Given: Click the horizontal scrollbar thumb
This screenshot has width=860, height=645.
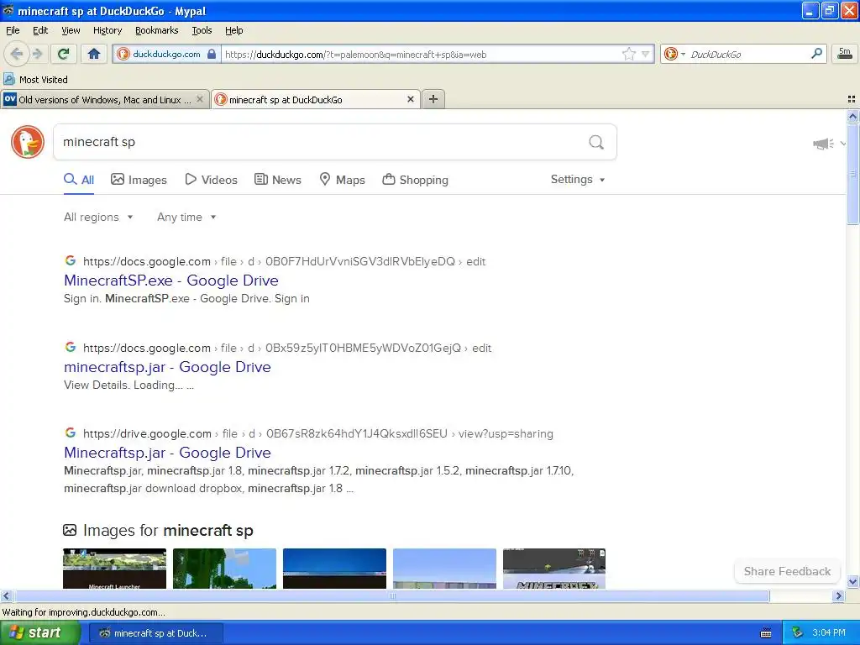Looking at the screenshot, I should click(391, 595).
